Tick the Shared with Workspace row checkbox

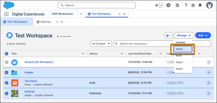pyautogui.click(x=7, y=62)
